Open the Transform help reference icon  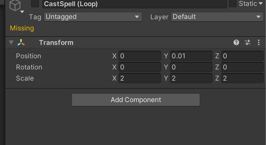[236, 42]
